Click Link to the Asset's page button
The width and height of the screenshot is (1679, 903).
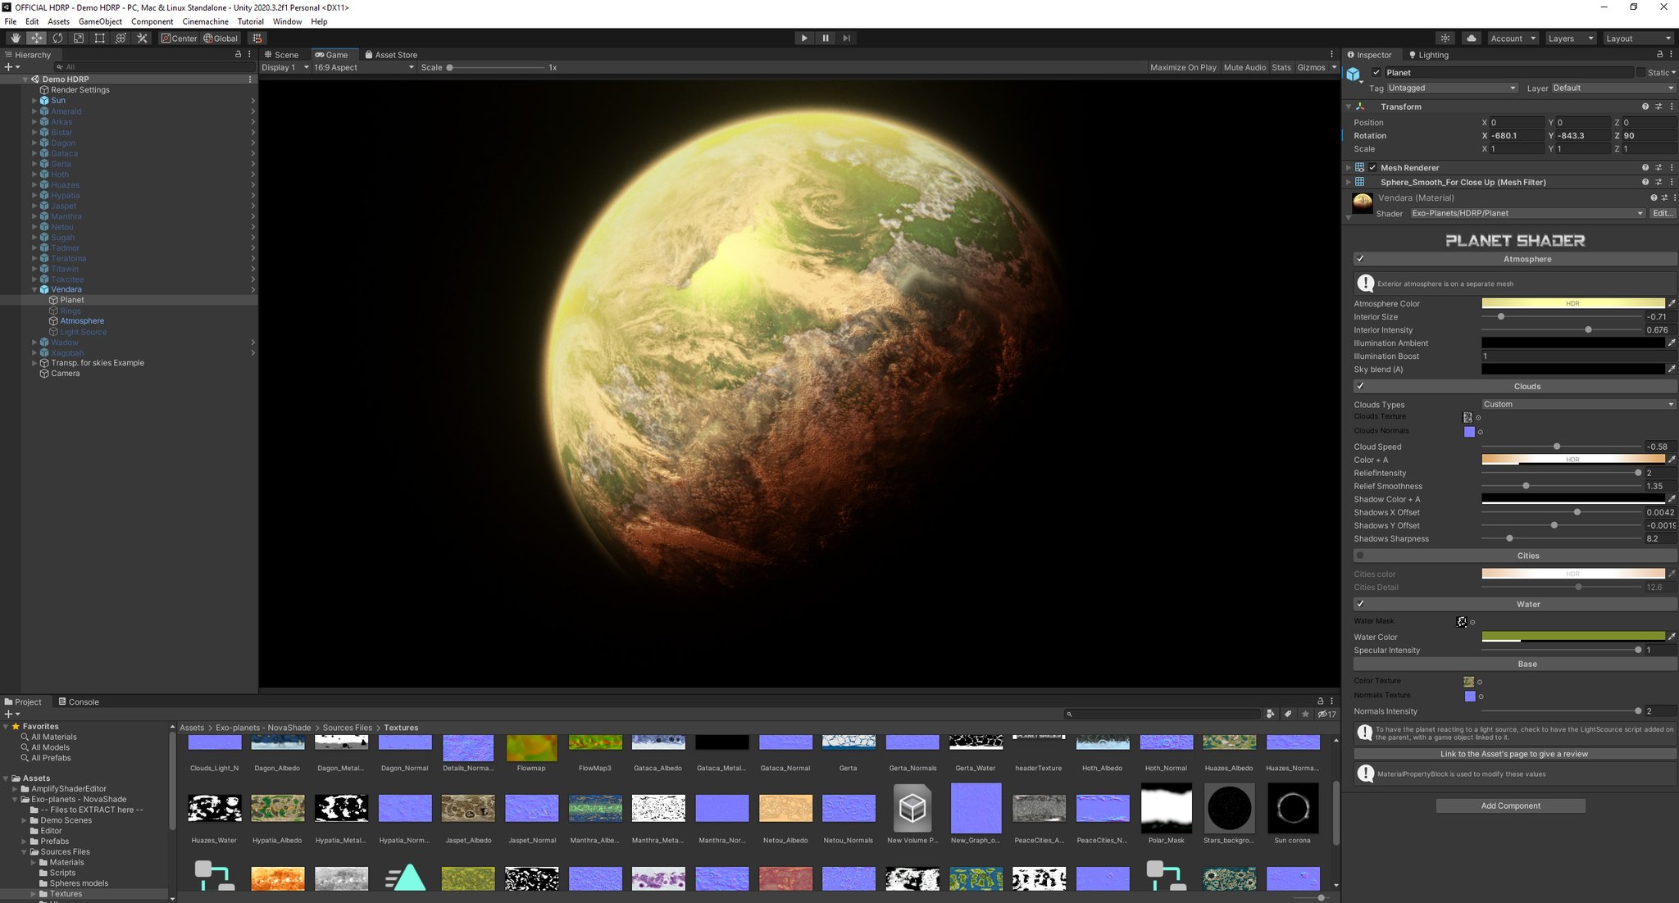click(1513, 754)
